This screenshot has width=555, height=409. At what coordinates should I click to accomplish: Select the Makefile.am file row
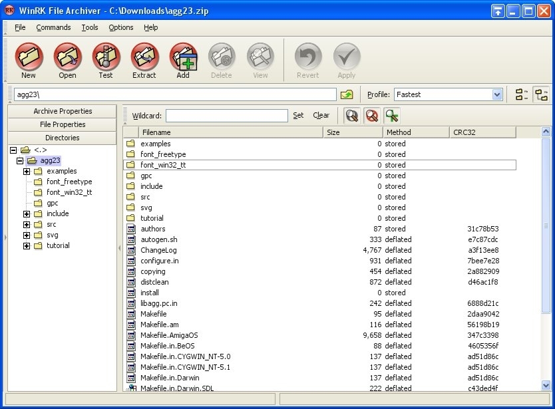pyautogui.click(x=319, y=325)
